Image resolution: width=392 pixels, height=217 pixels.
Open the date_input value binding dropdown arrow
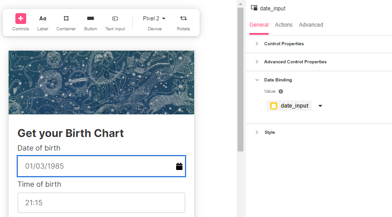click(320, 106)
